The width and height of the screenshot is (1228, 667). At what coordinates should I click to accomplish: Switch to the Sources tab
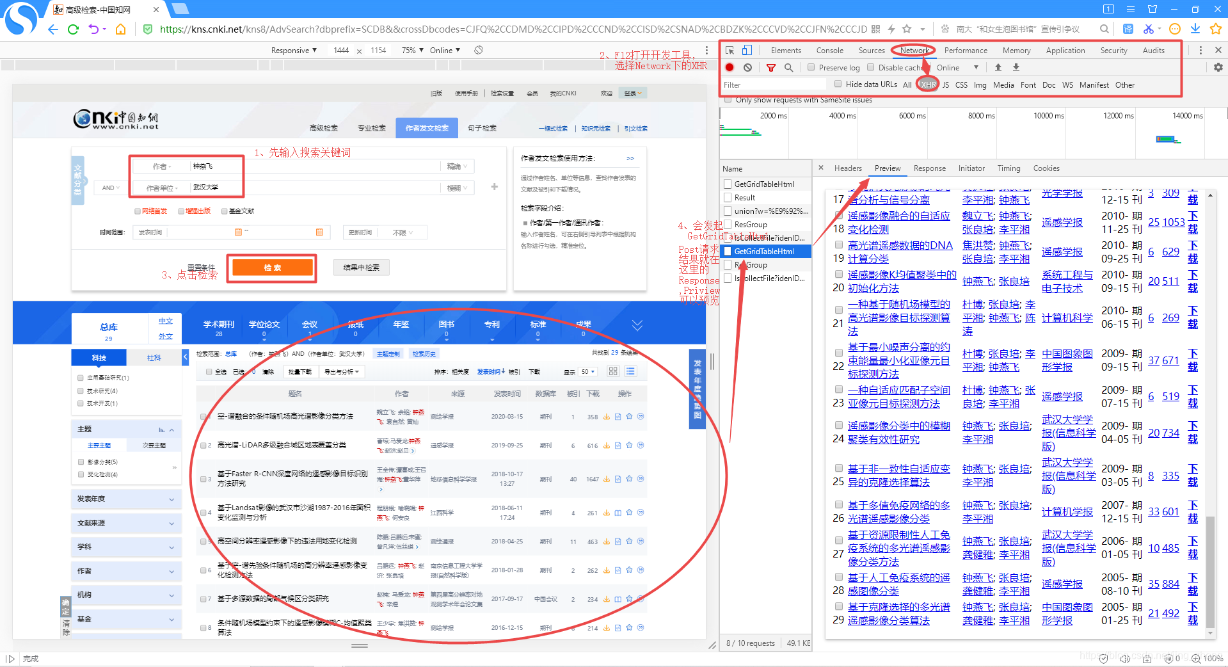(871, 50)
